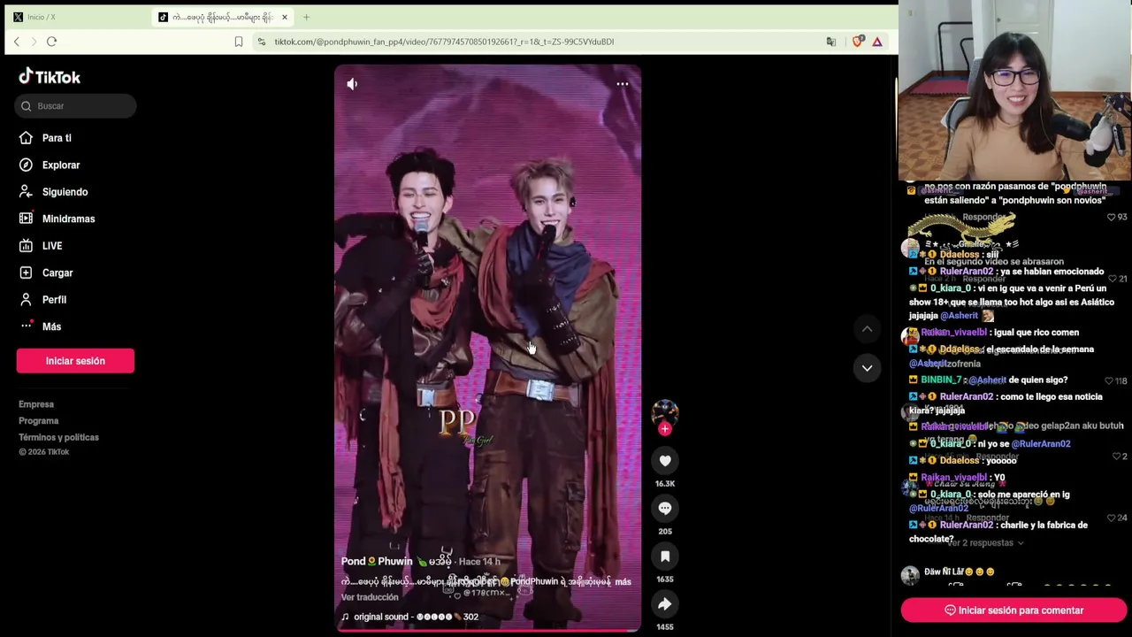Expand the Programa footer section
1132x637 pixels.
39,421
